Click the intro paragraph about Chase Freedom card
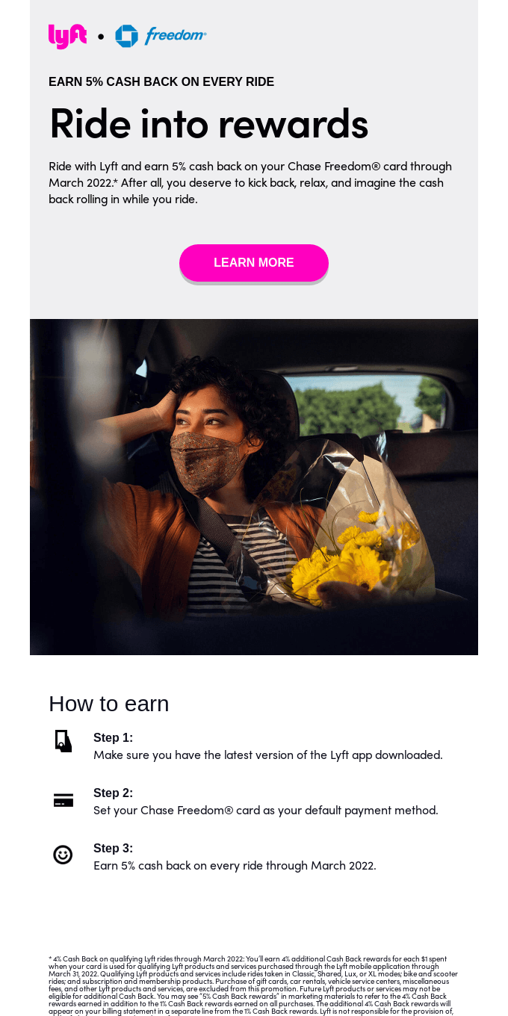This screenshot has height=1016, width=508. pyautogui.click(x=250, y=183)
